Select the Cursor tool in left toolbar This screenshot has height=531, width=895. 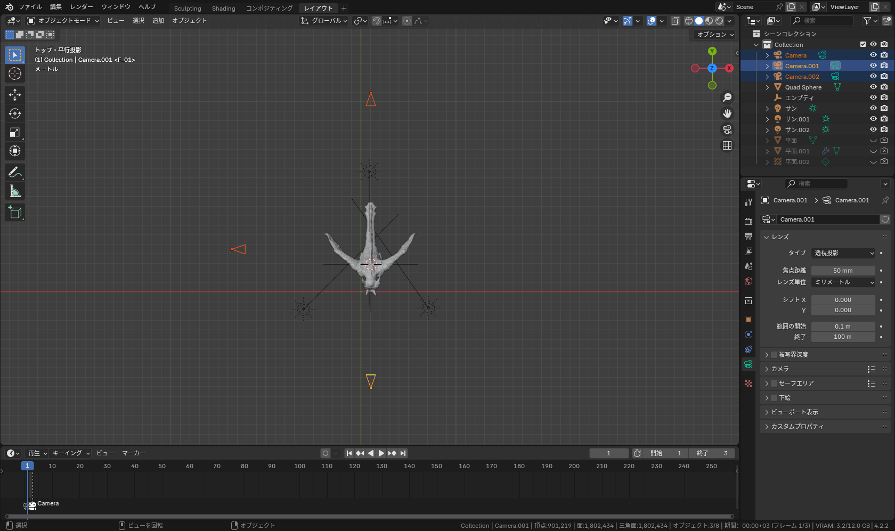click(15, 73)
